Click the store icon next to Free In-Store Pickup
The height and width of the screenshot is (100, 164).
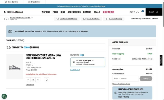tap(84, 19)
